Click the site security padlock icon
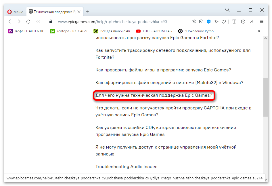The height and width of the screenshot is (186, 272). point(51,22)
